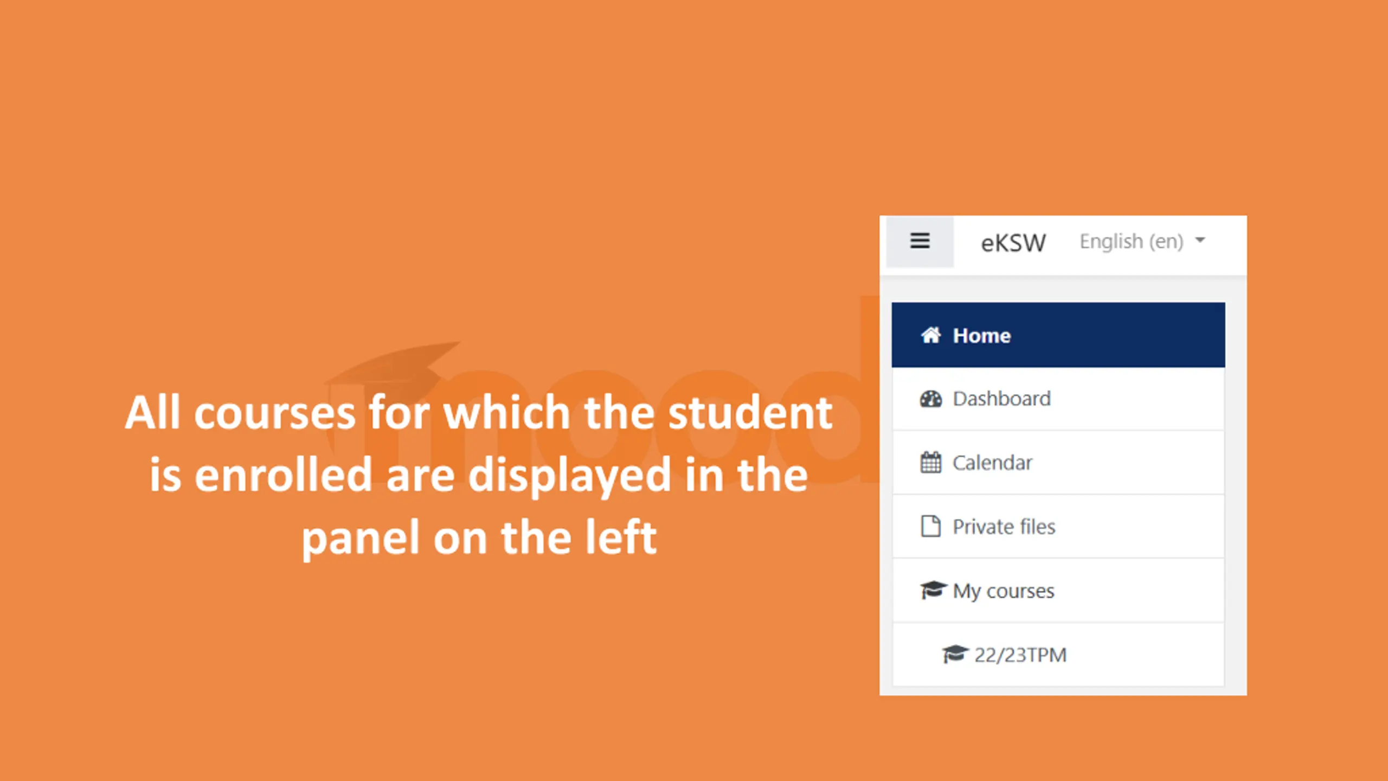Click the slide caption about enrolled courses

(x=478, y=474)
